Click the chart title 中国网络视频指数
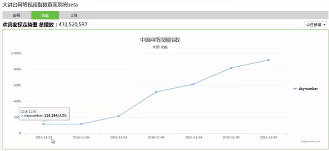329x151 pixels. coord(160,40)
